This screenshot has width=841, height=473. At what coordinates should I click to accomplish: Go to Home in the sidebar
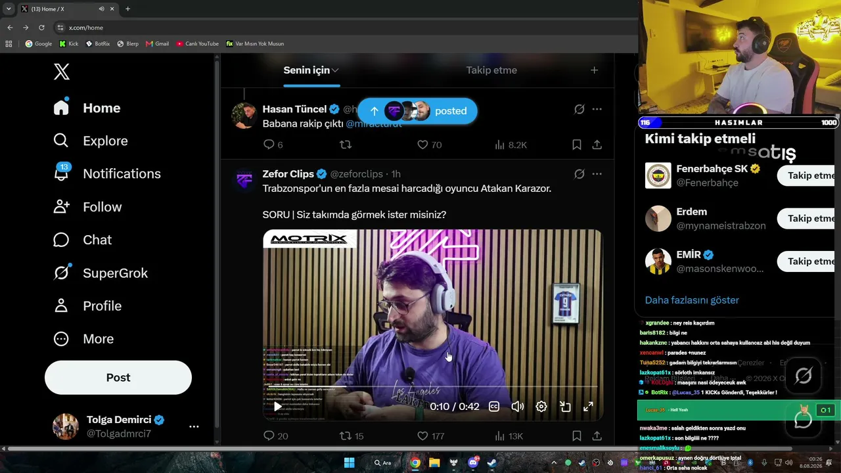[x=87, y=108]
